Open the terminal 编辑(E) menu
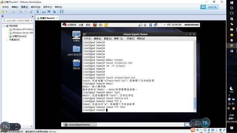This screenshot has height=133, width=237. coord(98,38)
